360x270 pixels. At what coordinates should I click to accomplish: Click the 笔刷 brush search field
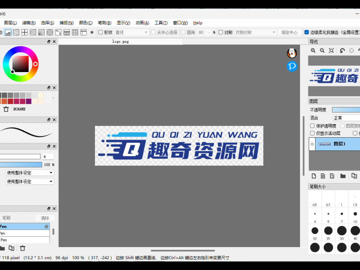(x=17, y=218)
